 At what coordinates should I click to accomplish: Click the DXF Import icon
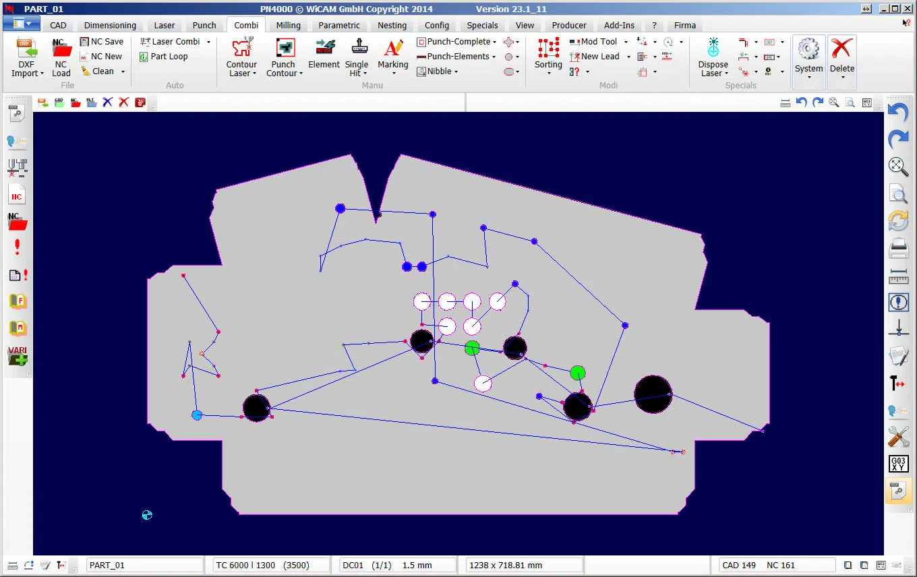click(27, 49)
